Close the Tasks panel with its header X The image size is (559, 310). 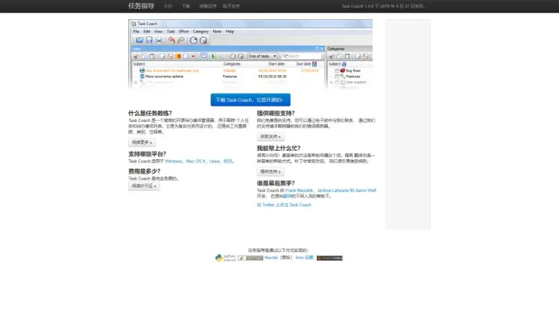(322, 49)
